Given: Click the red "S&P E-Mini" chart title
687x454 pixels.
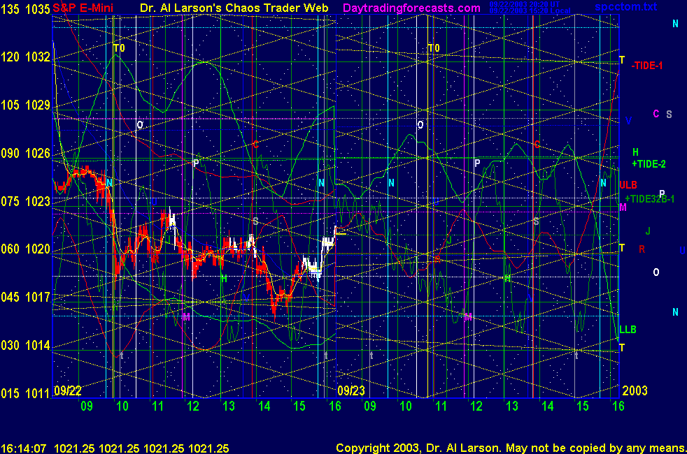Looking at the screenshot, I should pos(83,8).
